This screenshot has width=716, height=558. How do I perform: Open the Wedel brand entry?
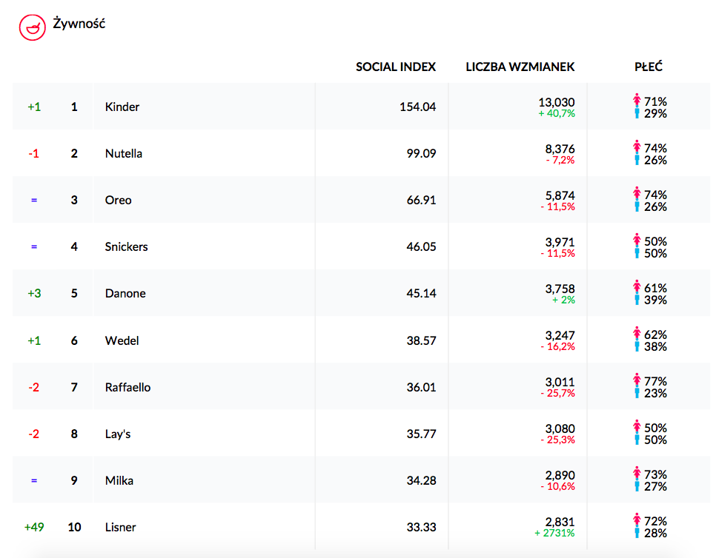click(x=122, y=340)
